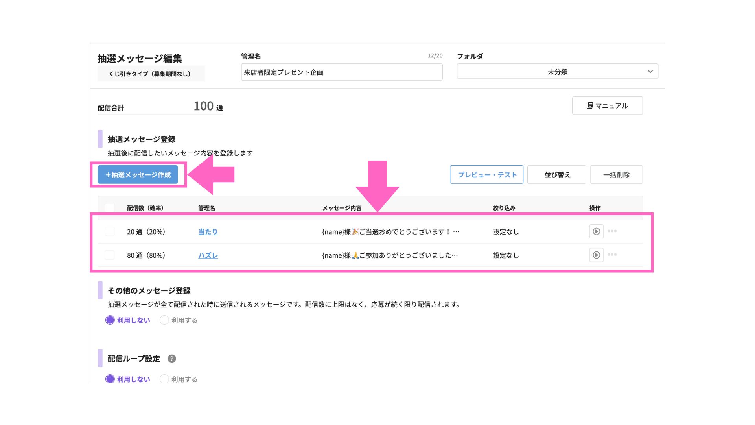Click 設定なし in the 当たり row
Image resolution: width=755 pixels, height=425 pixels.
(x=506, y=232)
